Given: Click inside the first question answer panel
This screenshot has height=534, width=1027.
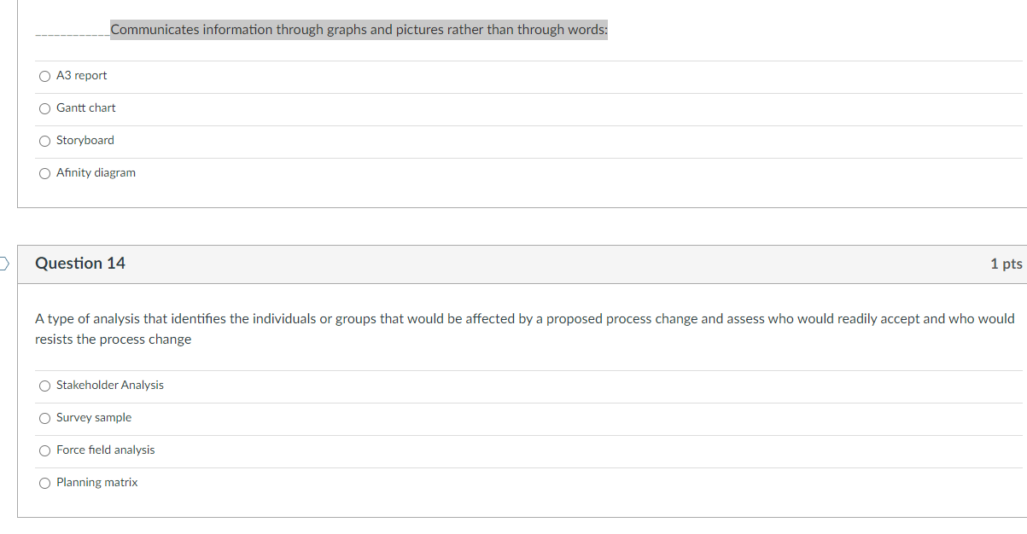Looking at the screenshot, I should point(512,196).
